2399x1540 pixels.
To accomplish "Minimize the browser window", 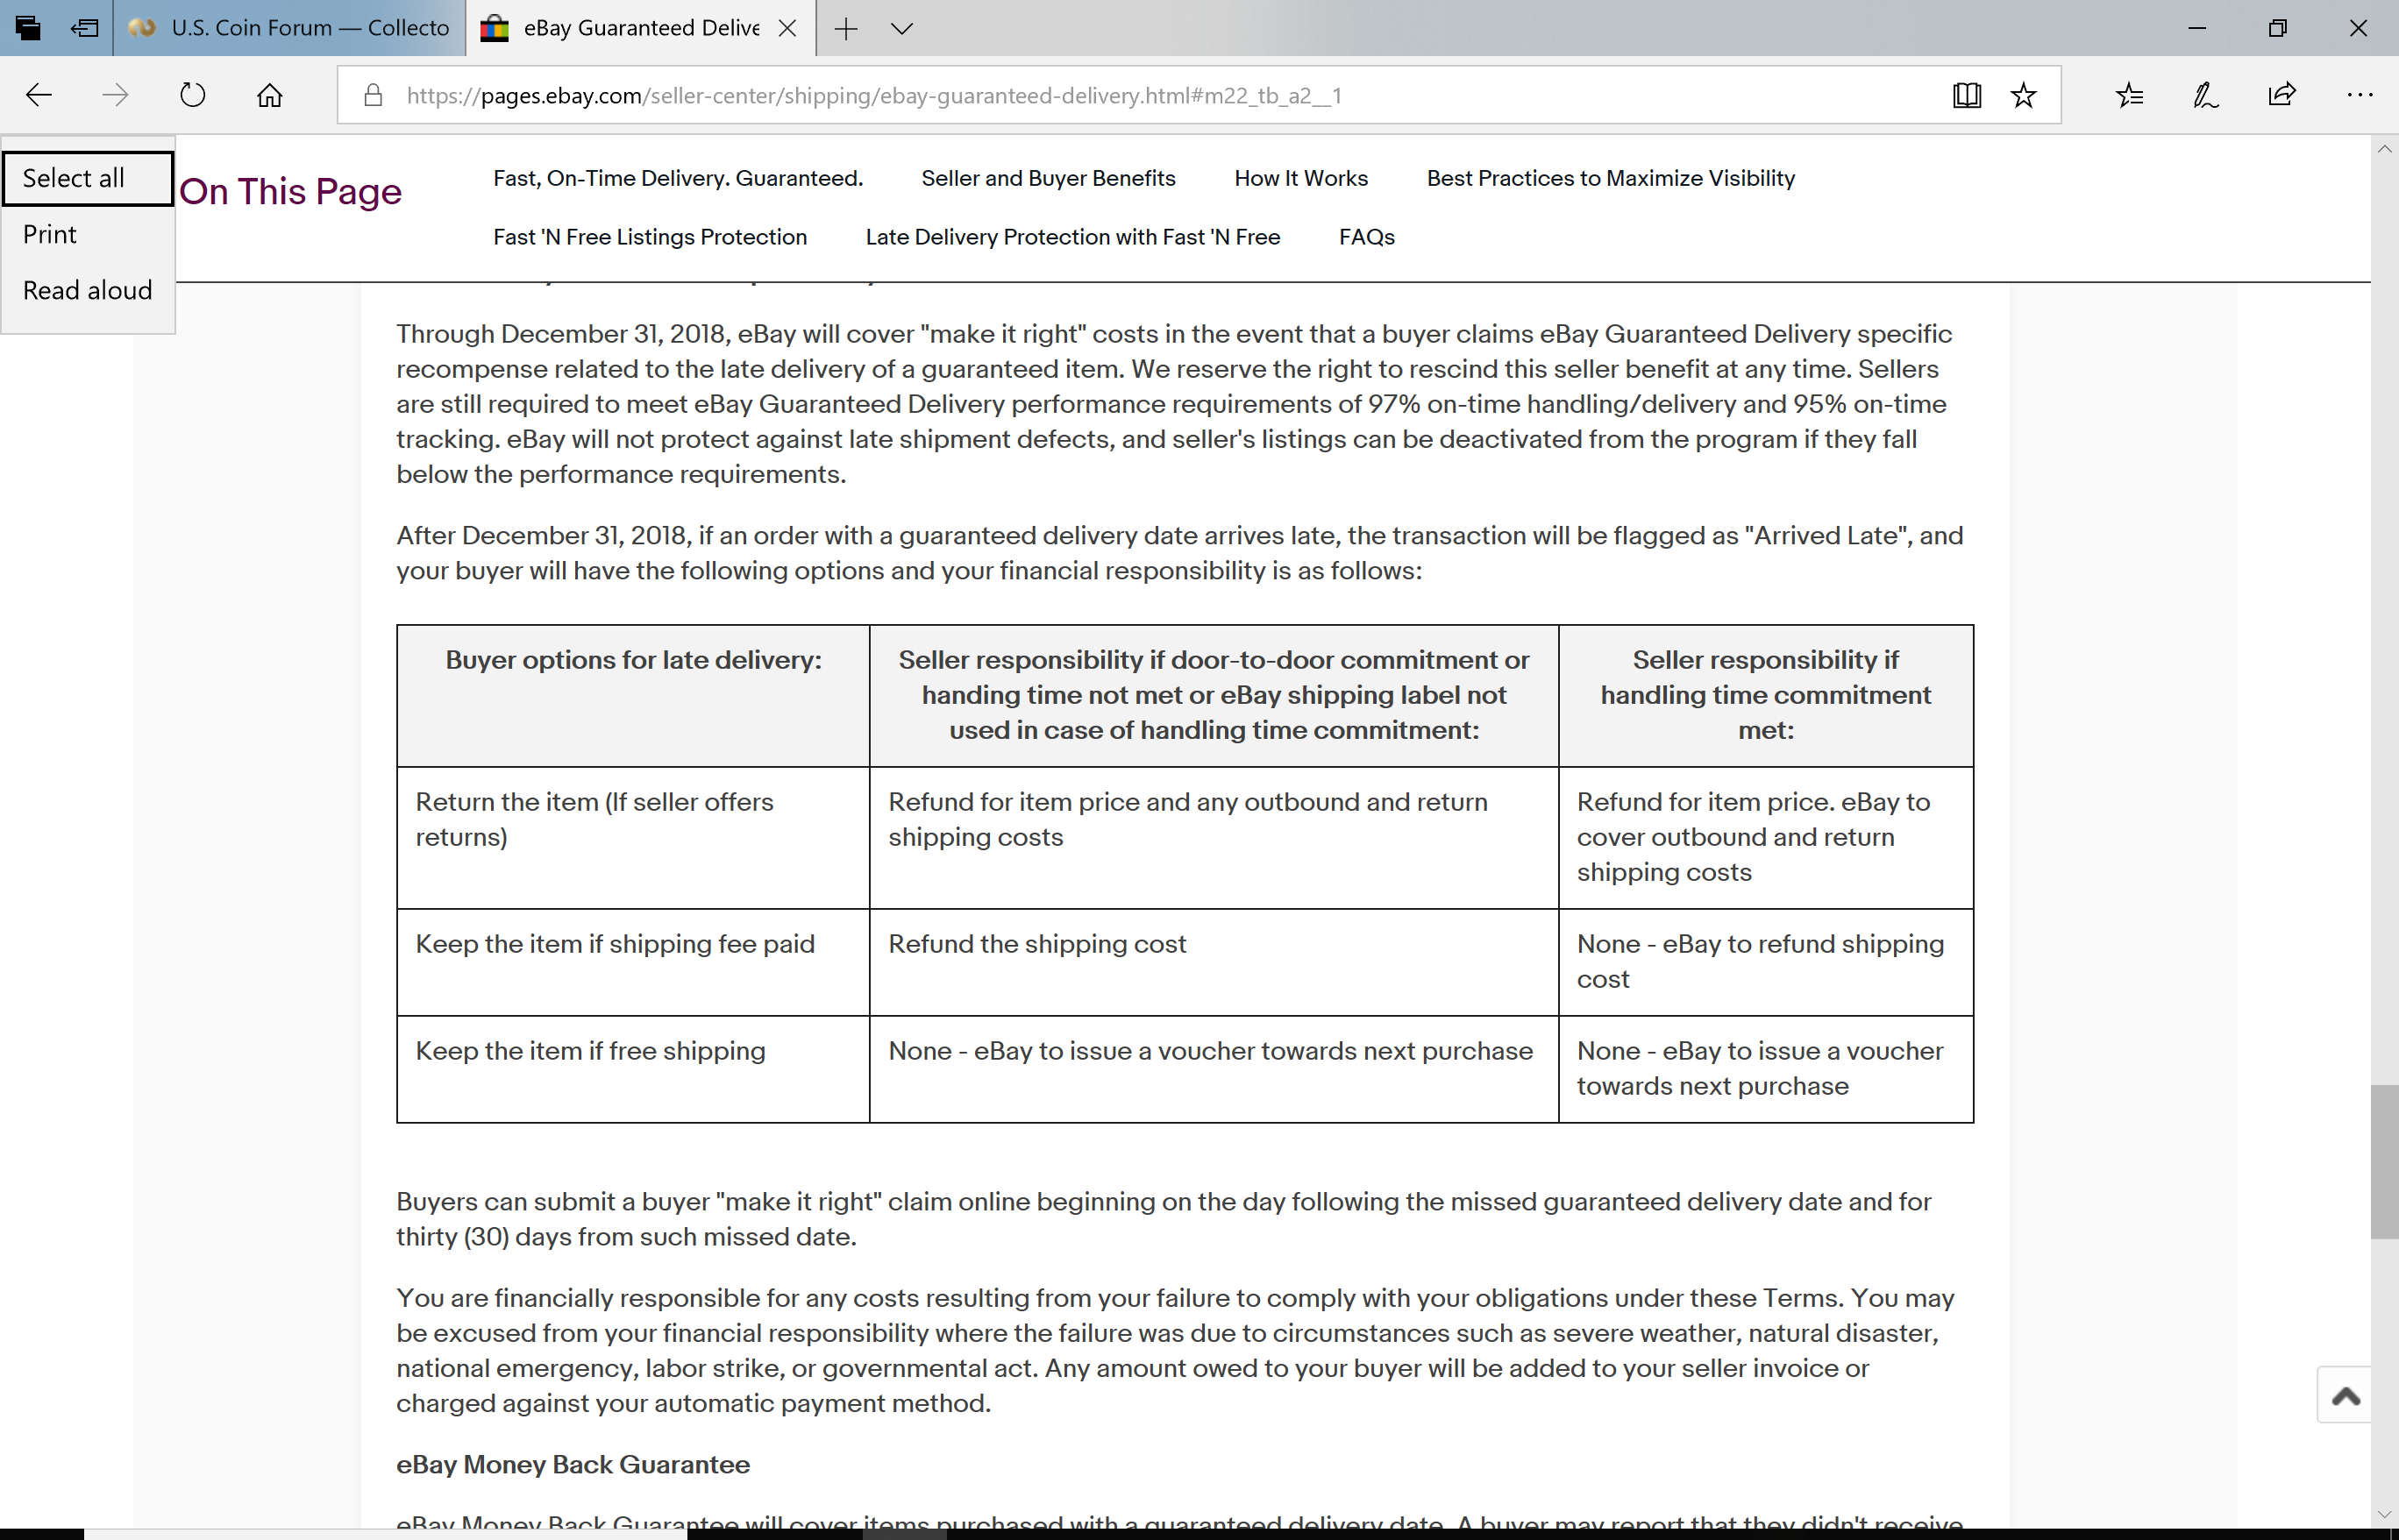I will pos(2197,28).
